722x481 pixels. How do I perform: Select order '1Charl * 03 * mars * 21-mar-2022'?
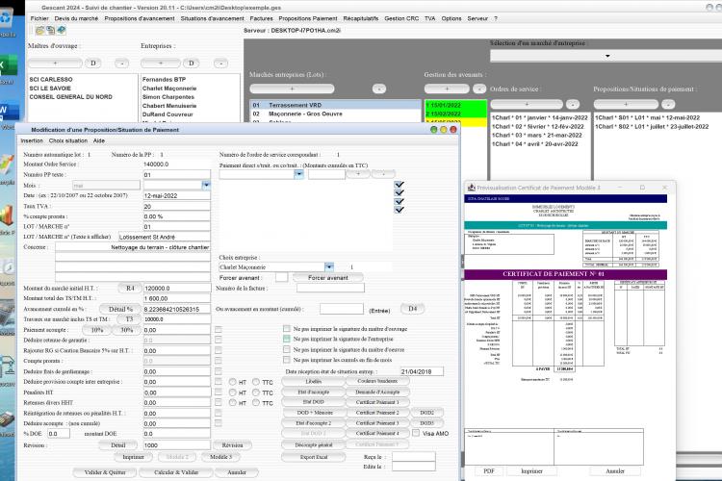coord(536,136)
